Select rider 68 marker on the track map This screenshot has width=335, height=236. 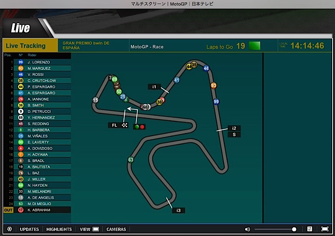pos(145,107)
